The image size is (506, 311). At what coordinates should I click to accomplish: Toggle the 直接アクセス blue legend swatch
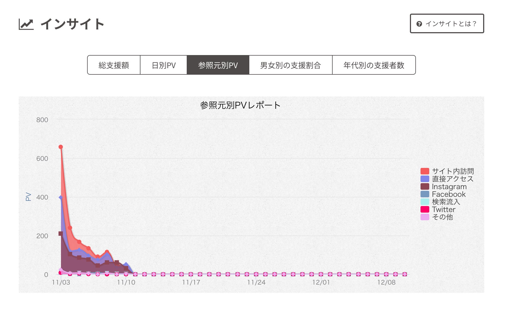point(425,179)
